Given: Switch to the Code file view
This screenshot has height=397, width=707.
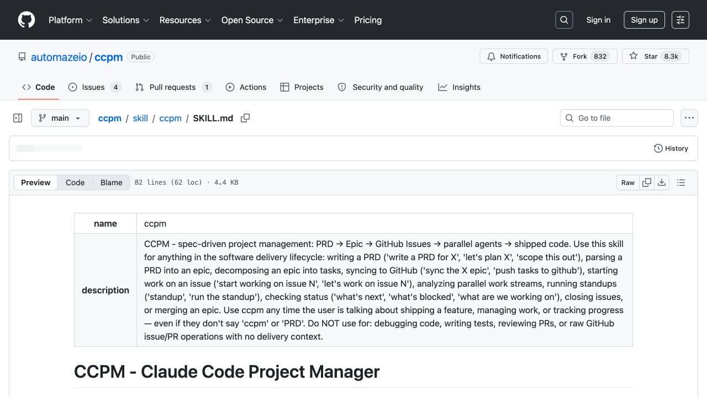Looking at the screenshot, I should coord(75,183).
